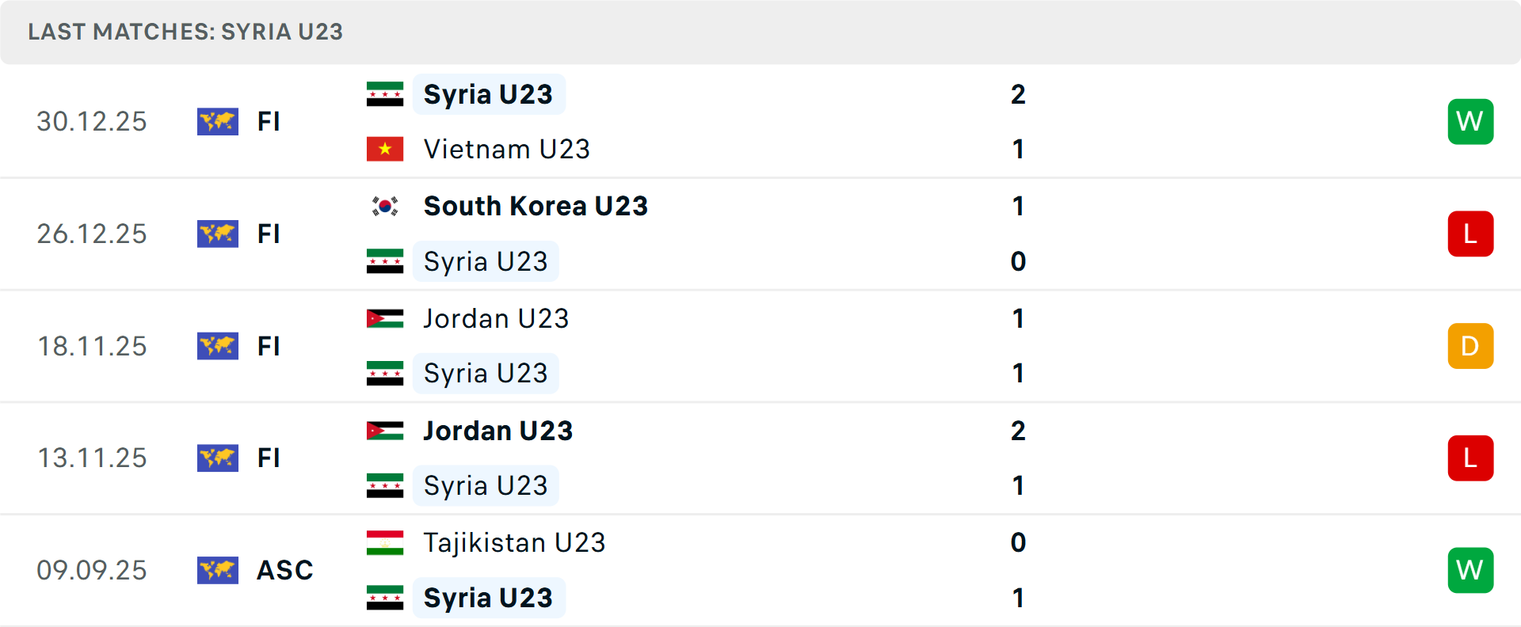Click the Tajikistan U23 flag icon
The width and height of the screenshot is (1521, 627).
[385, 542]
